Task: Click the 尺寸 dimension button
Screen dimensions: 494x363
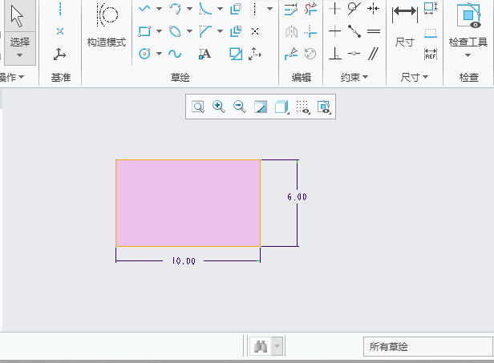Action: click(405, 26)
